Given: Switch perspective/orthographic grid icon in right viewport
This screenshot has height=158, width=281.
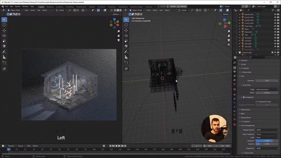Looking at the screenshot, I should (229, 44).
